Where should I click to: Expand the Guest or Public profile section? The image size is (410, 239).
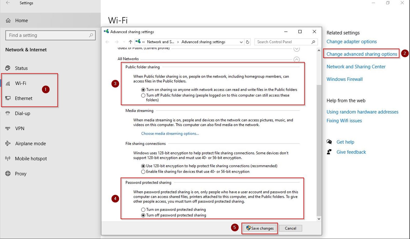pos(297,49)
